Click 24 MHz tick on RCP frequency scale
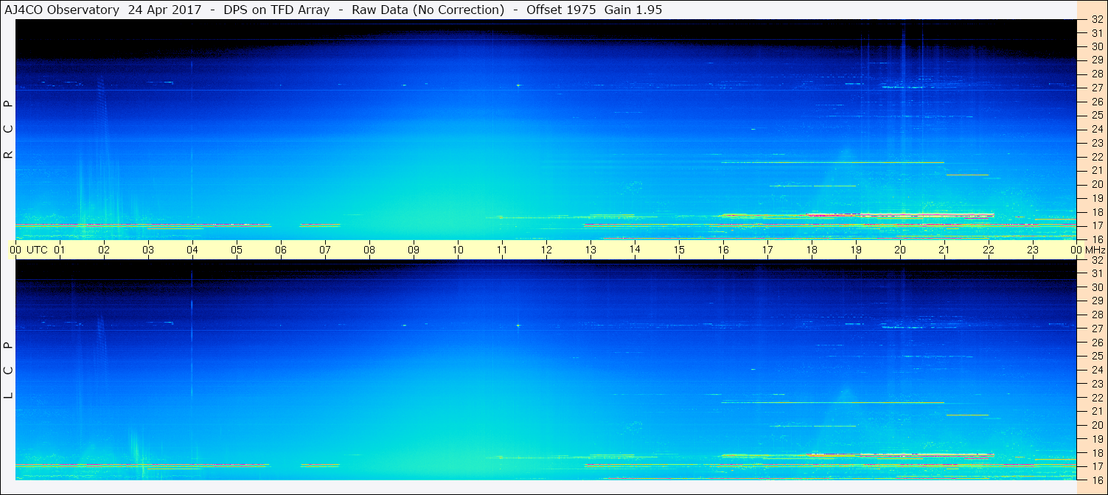The image size is (1108, 495). tap(1097, 129)
